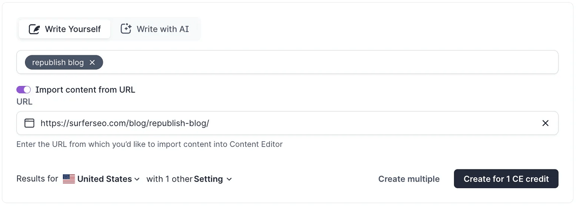Switch to the Write with AI tab

155,29
